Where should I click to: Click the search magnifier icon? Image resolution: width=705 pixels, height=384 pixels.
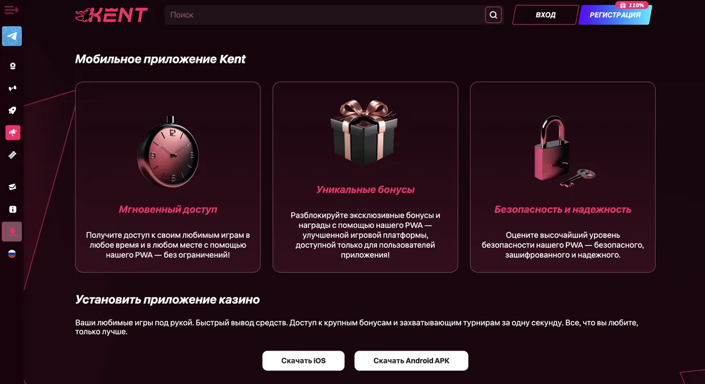[493, 14]
